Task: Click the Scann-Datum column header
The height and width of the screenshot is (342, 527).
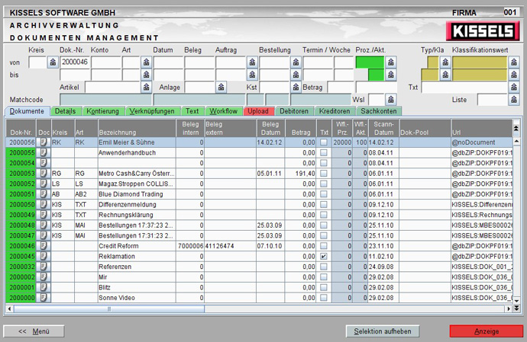Action: pyautogui.click(x=383, y=129)
